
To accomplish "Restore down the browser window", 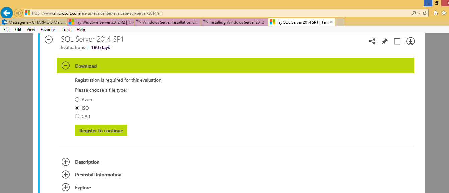I will 436,3.
